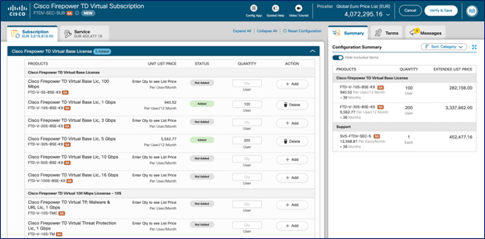
Task: Add the 16 Gbps Base Lic product
Action: tap(292, 178)
